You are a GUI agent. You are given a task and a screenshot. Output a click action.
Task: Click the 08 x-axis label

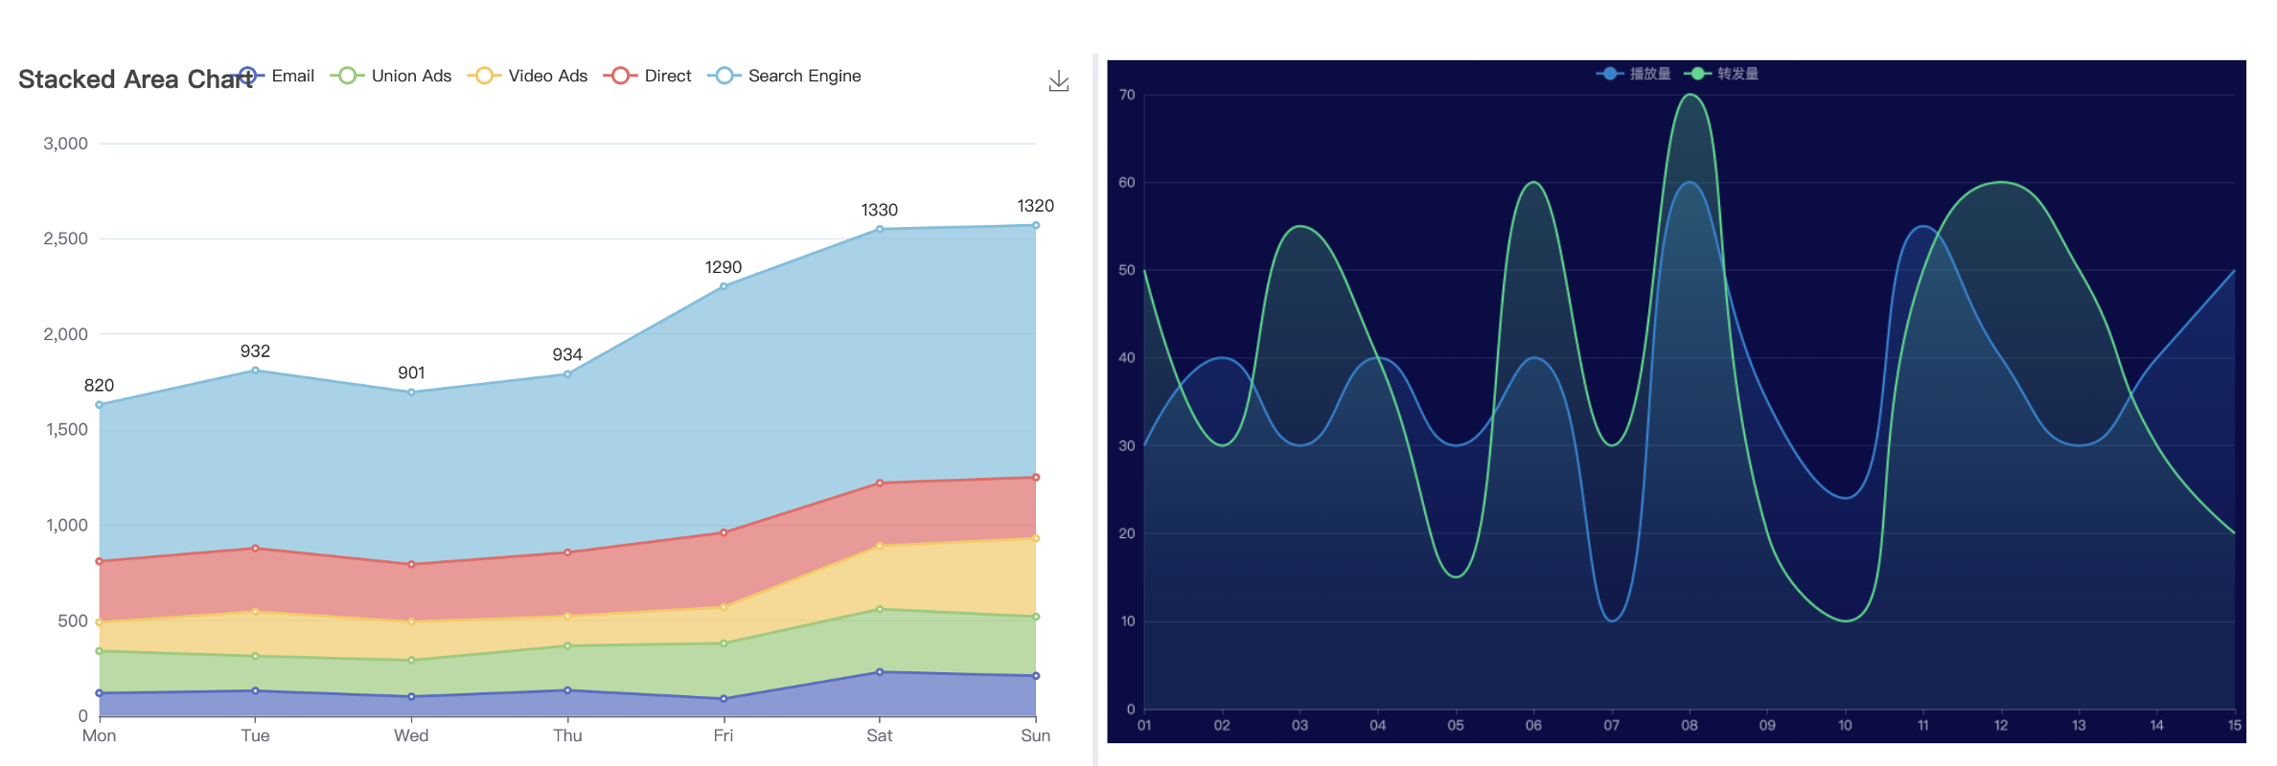click(x=1690, y=726)
